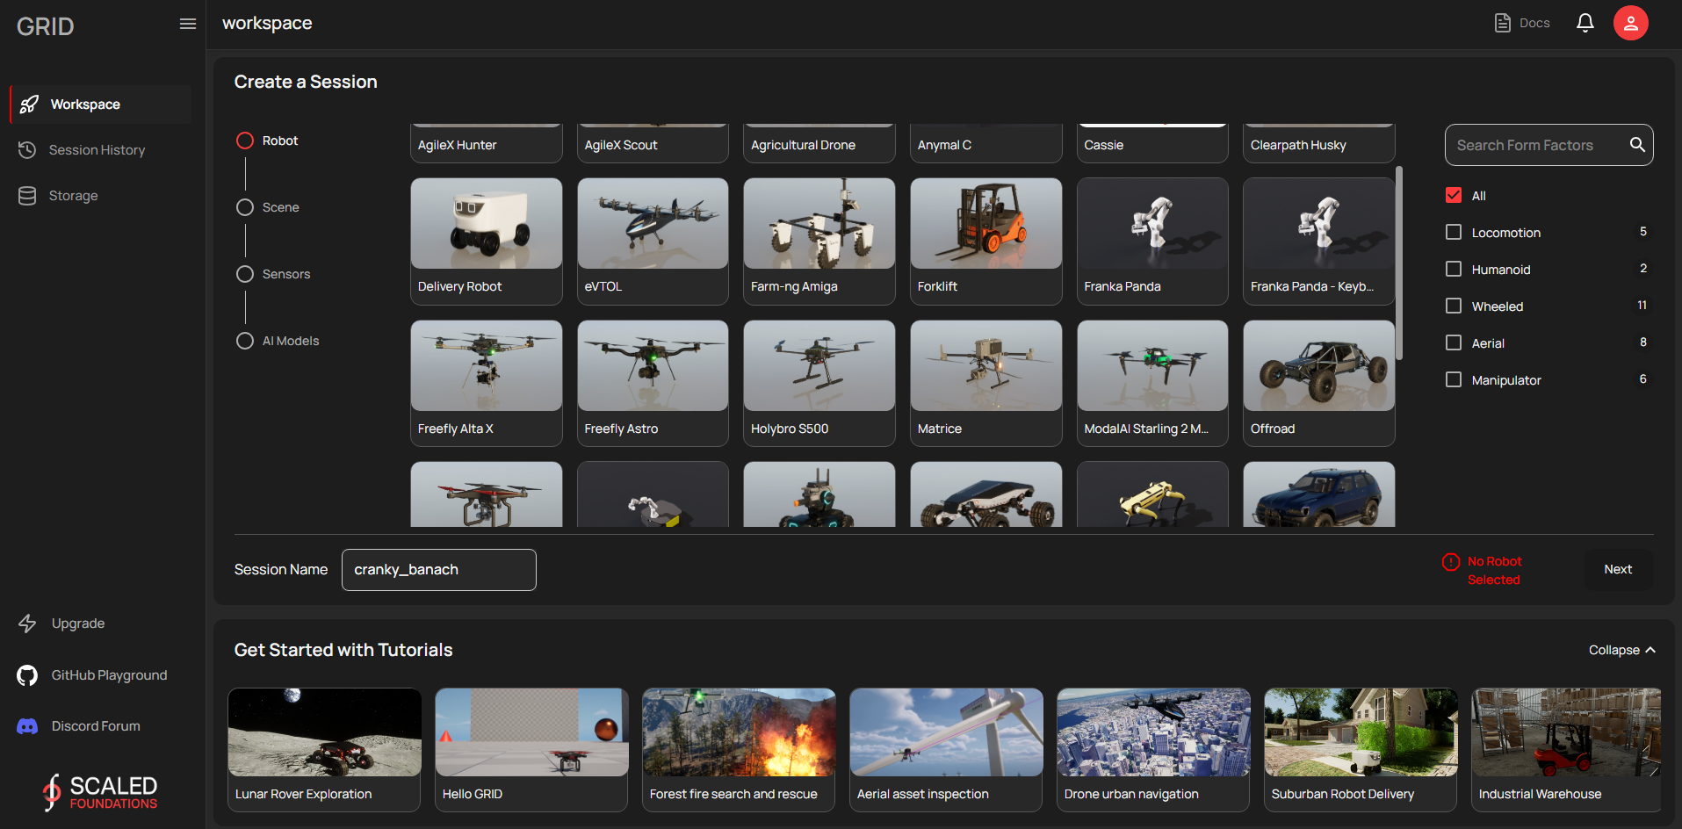Check the Humanoid filter checkbox
This screenshot has height=829, width=1682.
pos(1454,269)
